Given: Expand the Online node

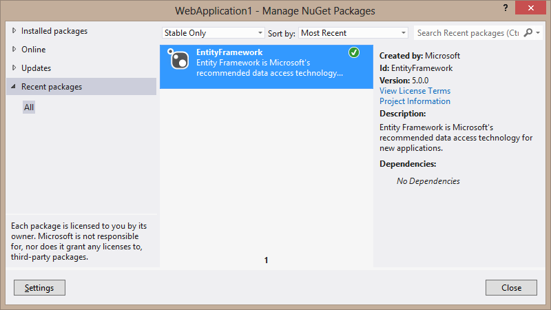Looking at the screenshot, I should pos(14,49).
